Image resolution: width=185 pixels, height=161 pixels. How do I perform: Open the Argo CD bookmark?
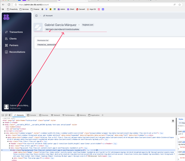point(91,9)
